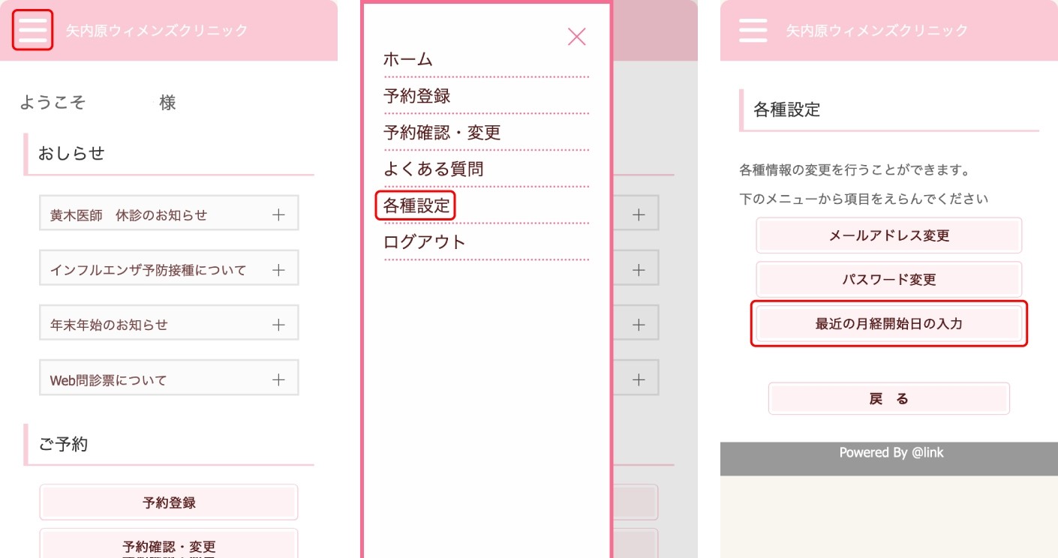1058x558 pixels.
Task: Select ホーム in the side menu
Action: pyautogui.click(x=408, y=59)
